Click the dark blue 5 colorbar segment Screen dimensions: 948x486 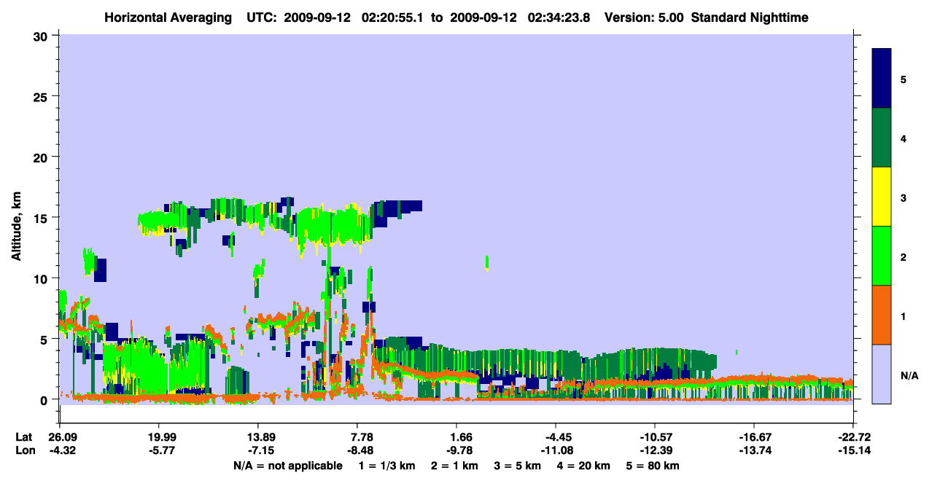882,78
